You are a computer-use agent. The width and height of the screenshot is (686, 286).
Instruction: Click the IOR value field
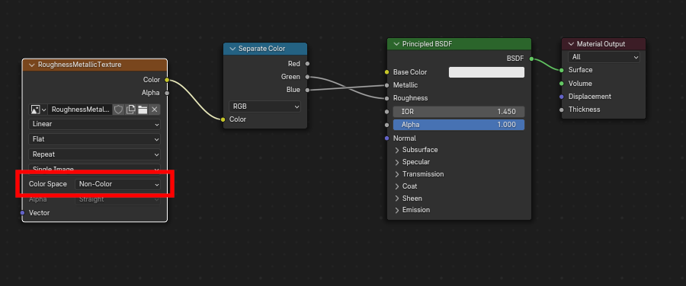pyautogui.click(x=459, y=111)
